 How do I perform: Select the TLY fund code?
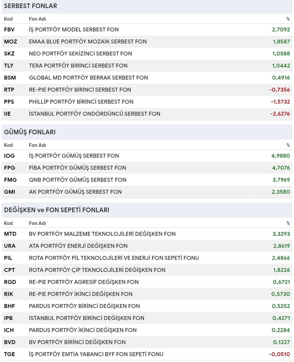[x=9, y=66]
